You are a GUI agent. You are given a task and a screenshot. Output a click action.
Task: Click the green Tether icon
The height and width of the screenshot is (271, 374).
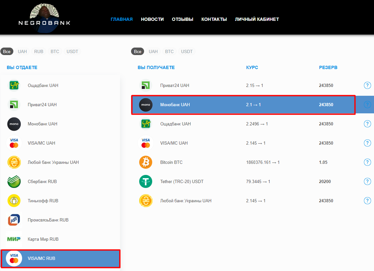[x=146, y=181]
